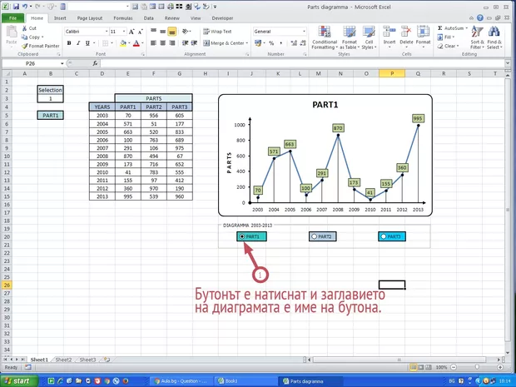Select the PART3 radio button
Image resolution: width=516 pixels, height=387 pixels.
(383, 236)
